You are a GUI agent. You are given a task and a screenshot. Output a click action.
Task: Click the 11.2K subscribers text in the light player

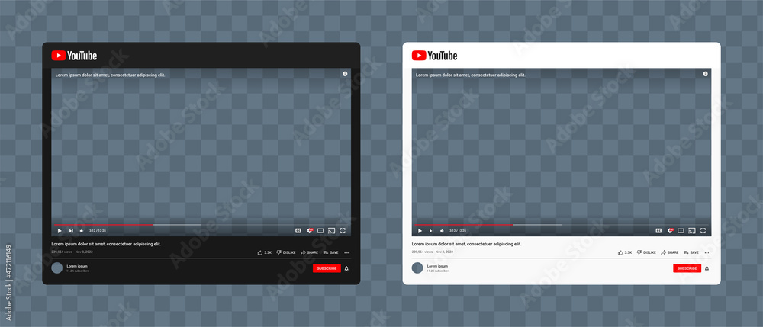point(439,271)
